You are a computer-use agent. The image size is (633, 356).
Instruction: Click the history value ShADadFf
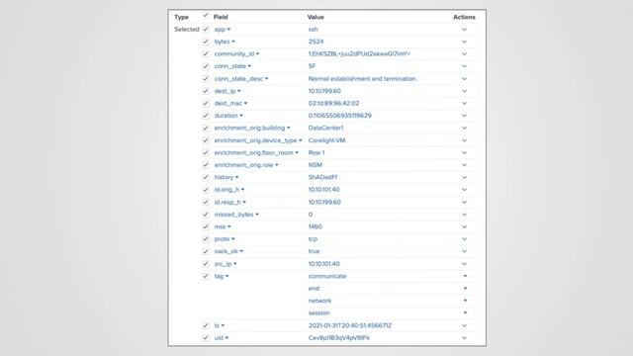322,177
